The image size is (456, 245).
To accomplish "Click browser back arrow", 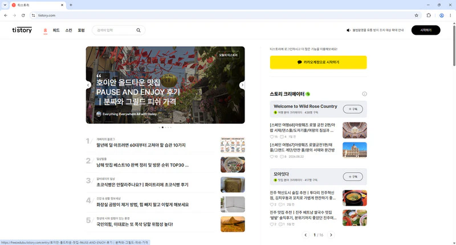I will pos(6,15).
